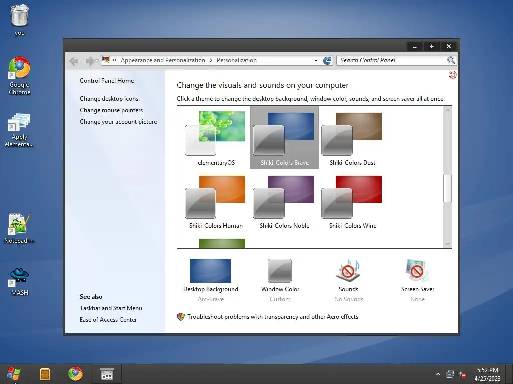The image size is (513, 384).
Task: Open the network tray icon
Action: click(450, 374)
